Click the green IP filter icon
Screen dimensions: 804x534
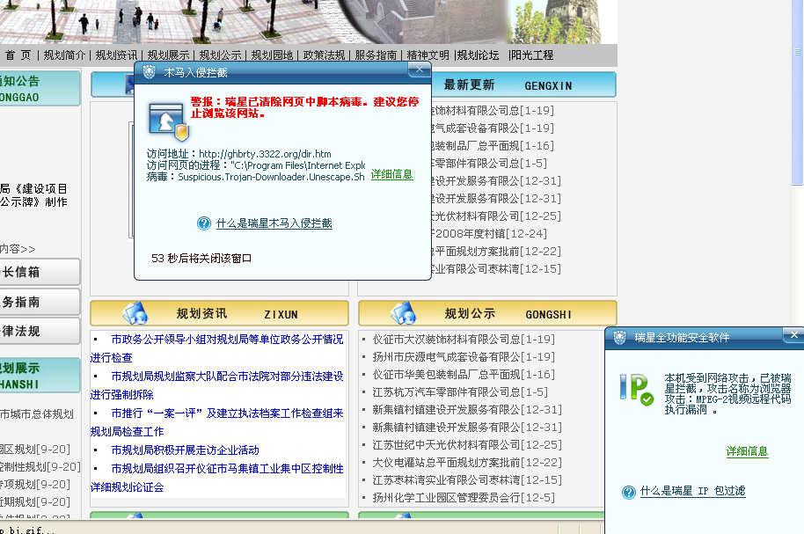[x=636, y=390]
